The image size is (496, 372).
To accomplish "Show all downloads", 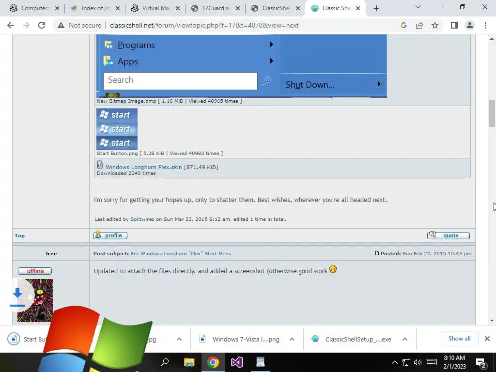I will [x=459, y=339].
